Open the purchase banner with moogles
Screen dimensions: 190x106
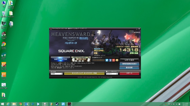click(81, 59)
